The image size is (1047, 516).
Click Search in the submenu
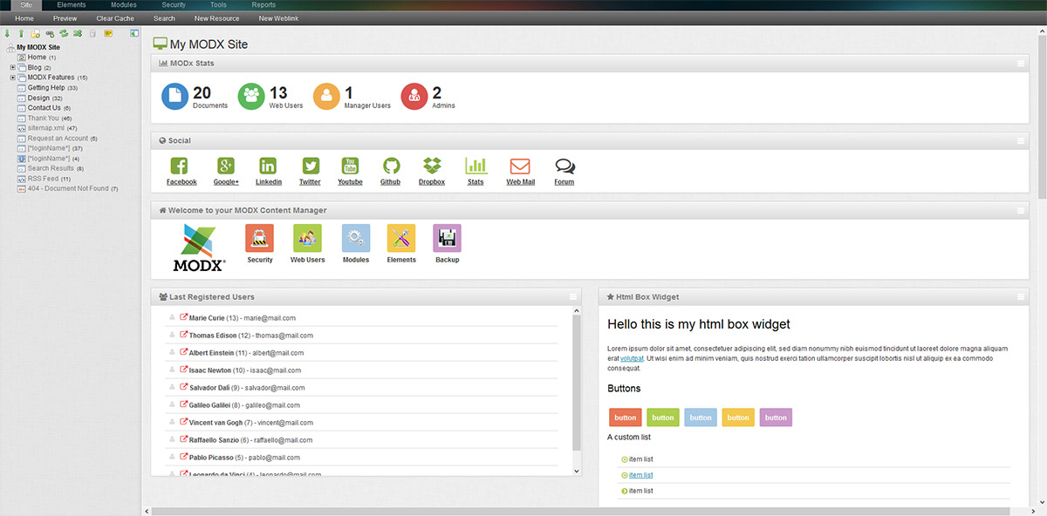tap(164, 18)
